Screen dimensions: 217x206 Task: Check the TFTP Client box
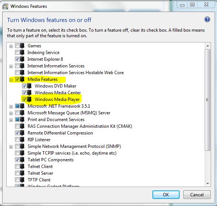click(x=17, y=180)
